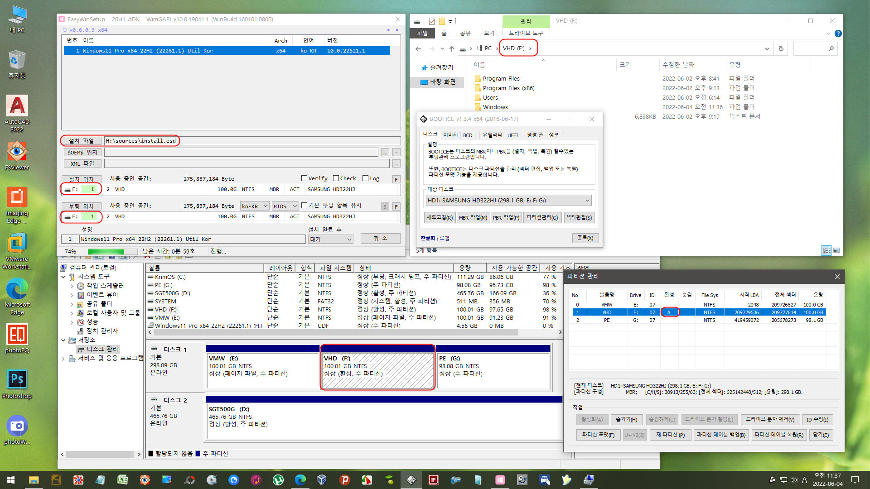870x489 pixels.
Task: Open Microsoft Edge from the taskbar
Action: click(300, 480)
